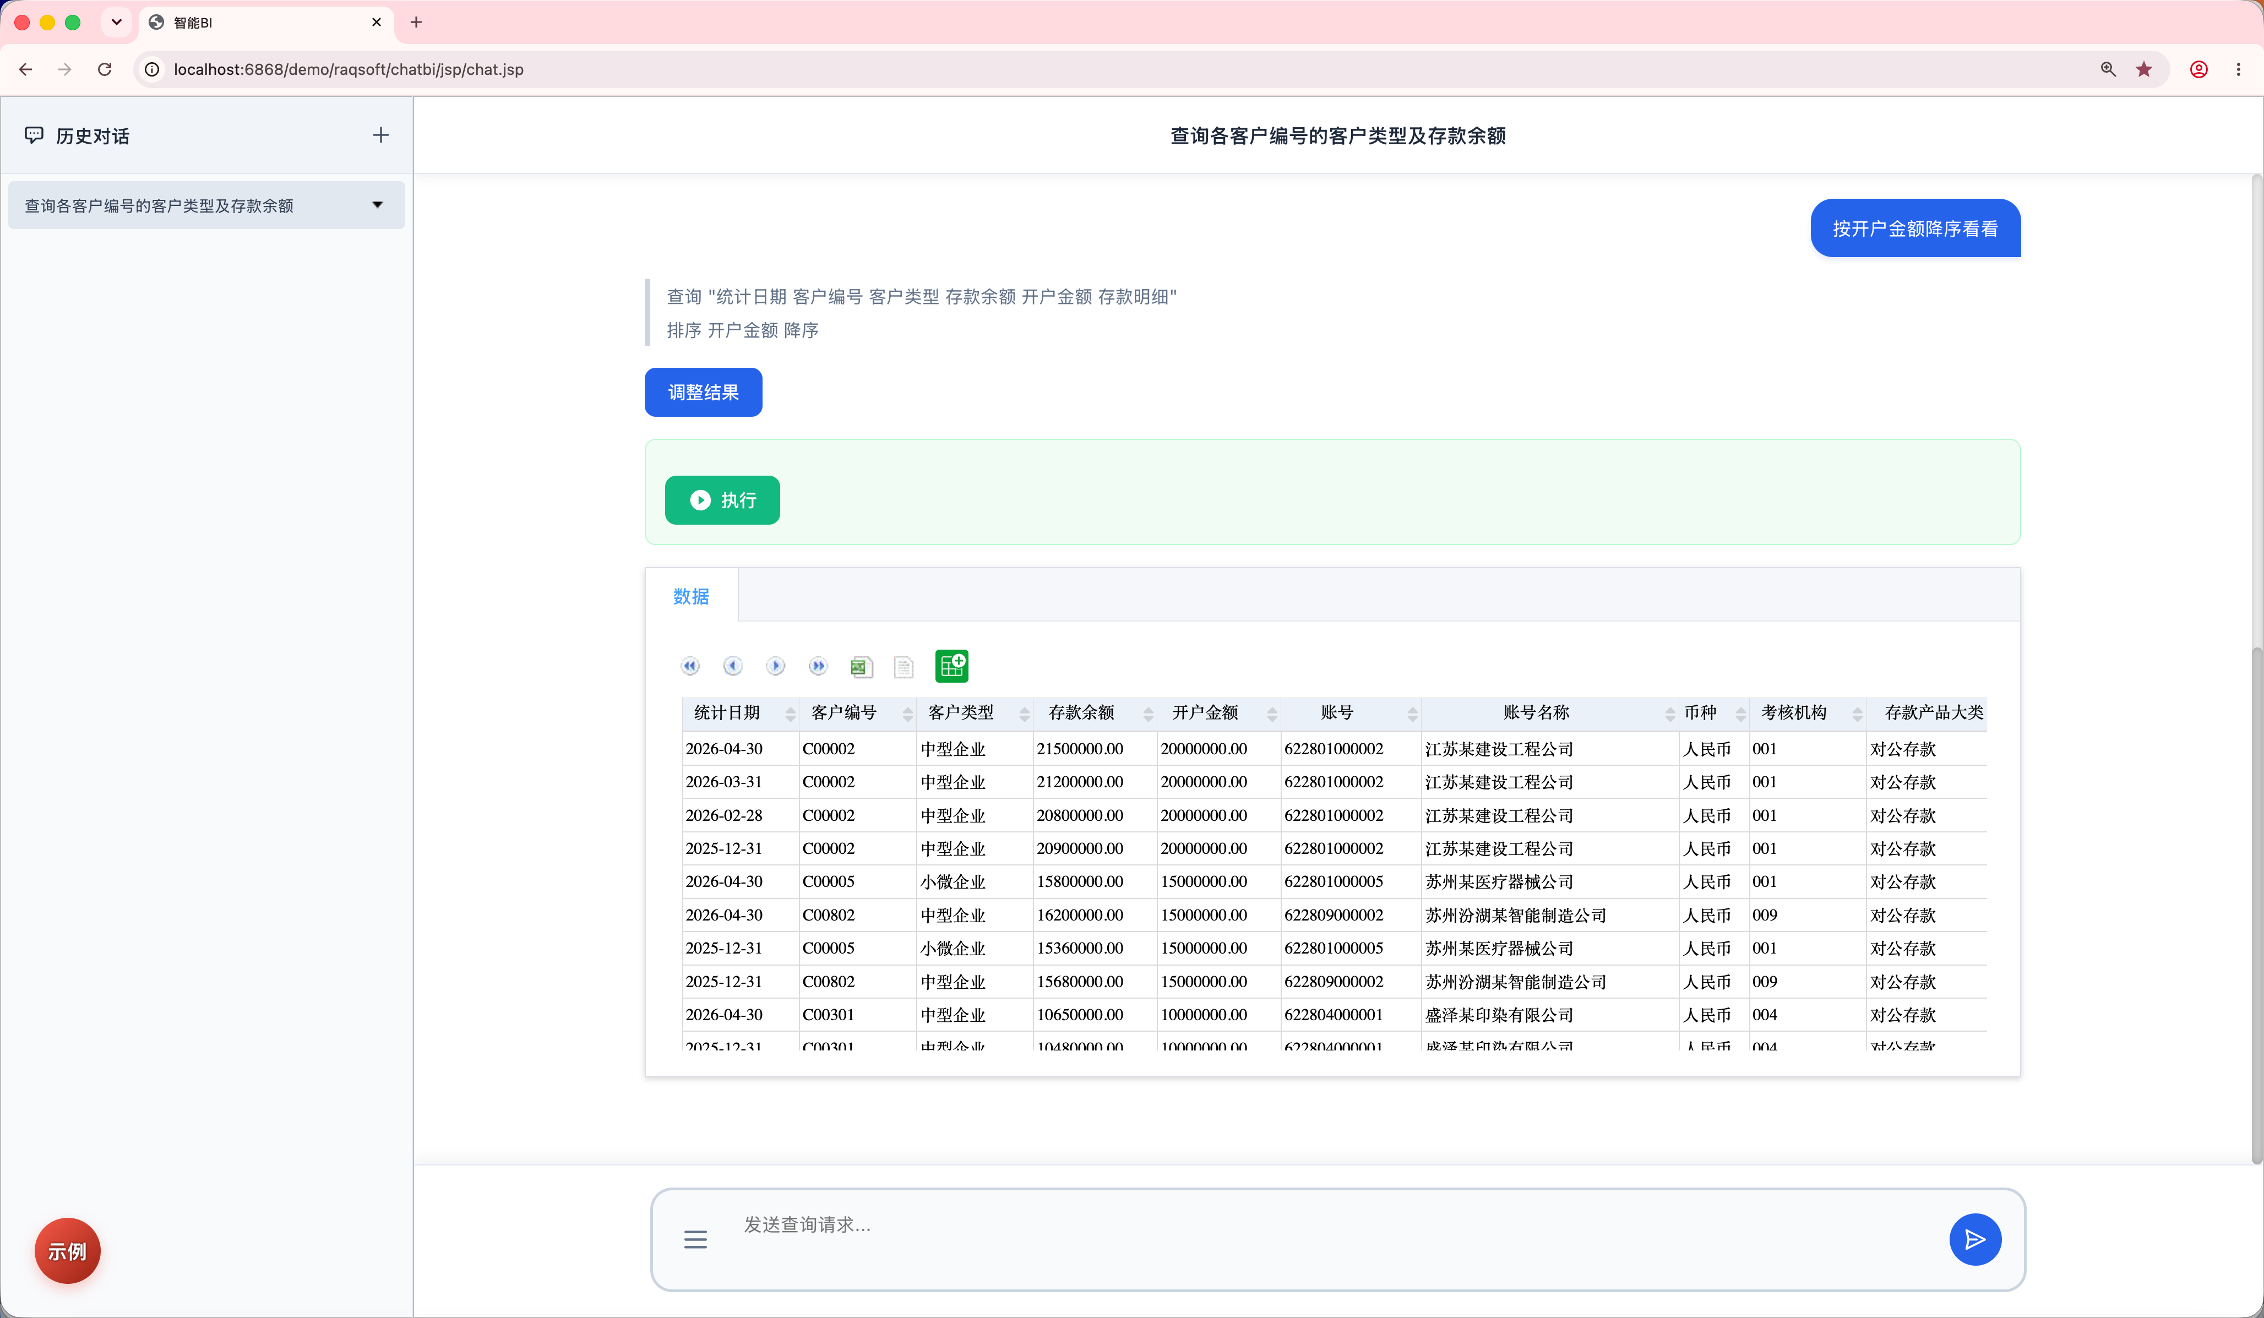Sort by 币种 column arrows
Screen dimensions: 2264x1318
[1741, 714]
